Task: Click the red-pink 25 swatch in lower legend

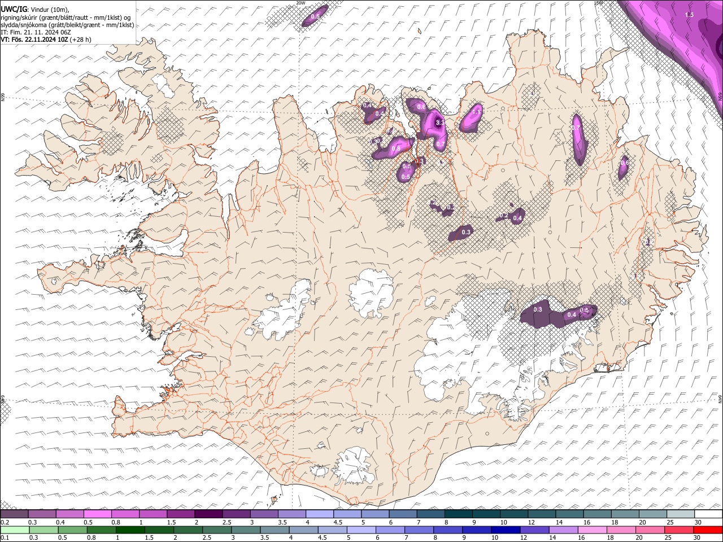Action: (680, 530)
